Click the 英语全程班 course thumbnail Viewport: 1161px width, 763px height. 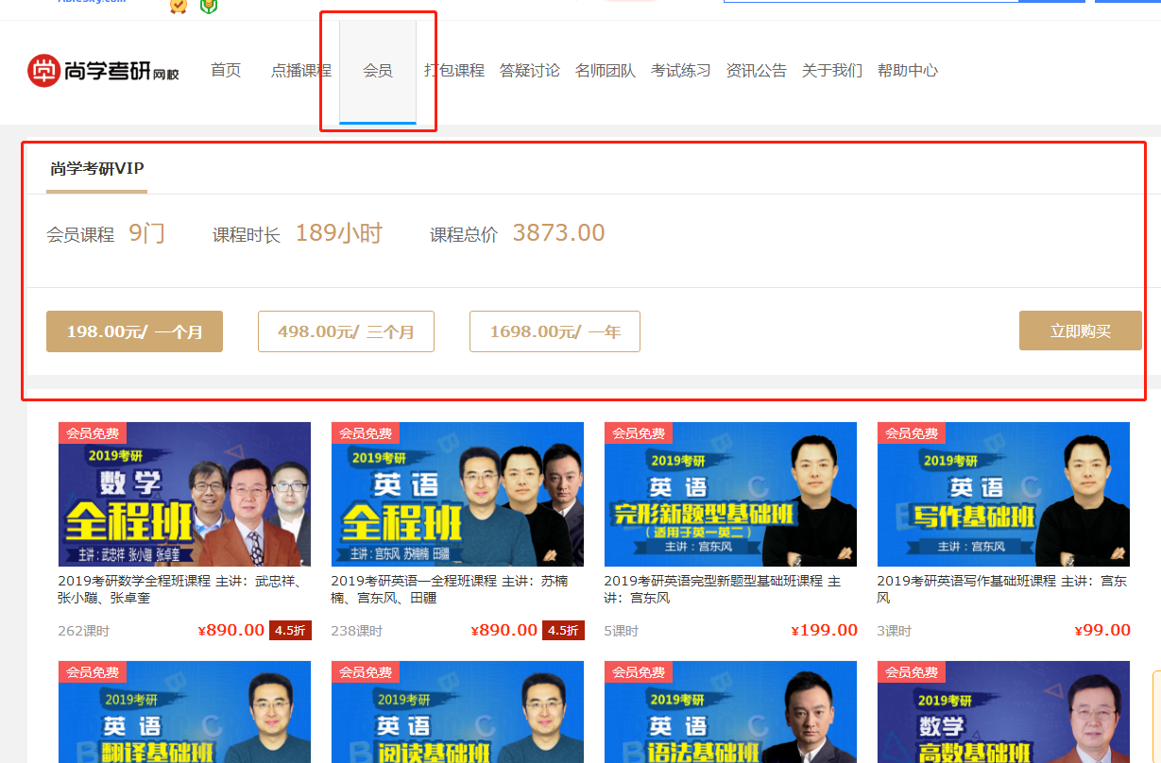[x=457, y=494]
